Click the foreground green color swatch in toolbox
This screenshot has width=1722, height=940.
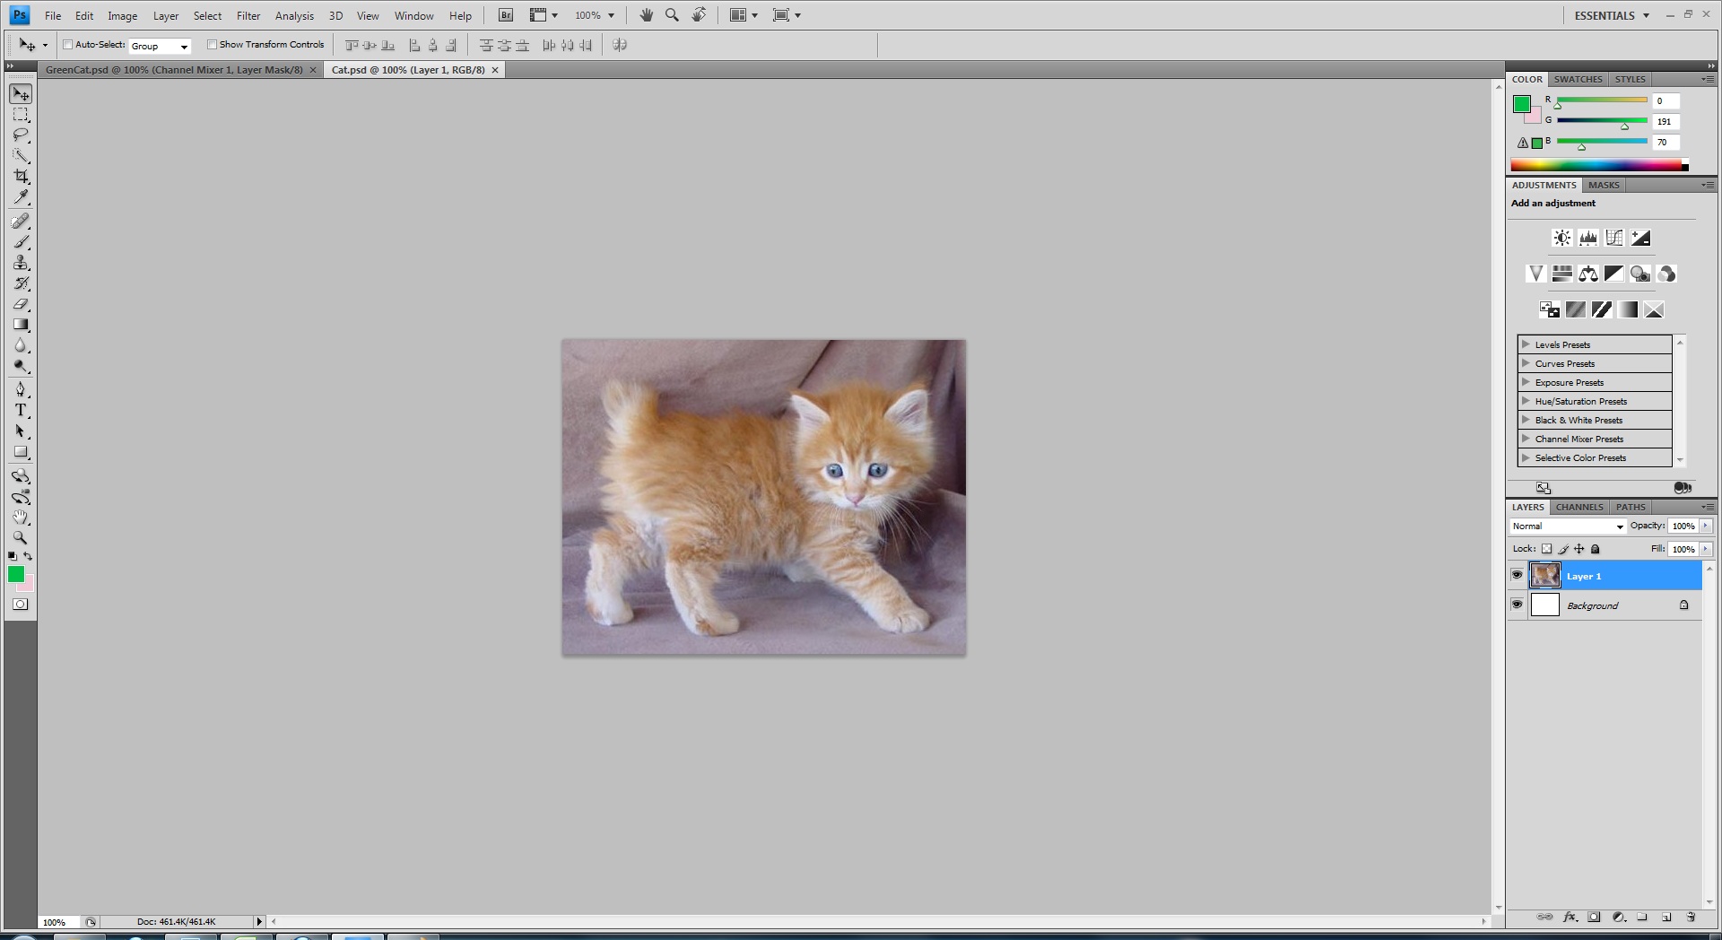16,574
